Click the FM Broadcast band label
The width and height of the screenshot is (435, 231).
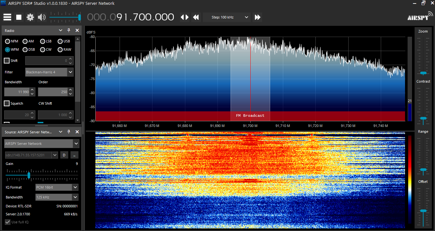(x=250, y=115)
